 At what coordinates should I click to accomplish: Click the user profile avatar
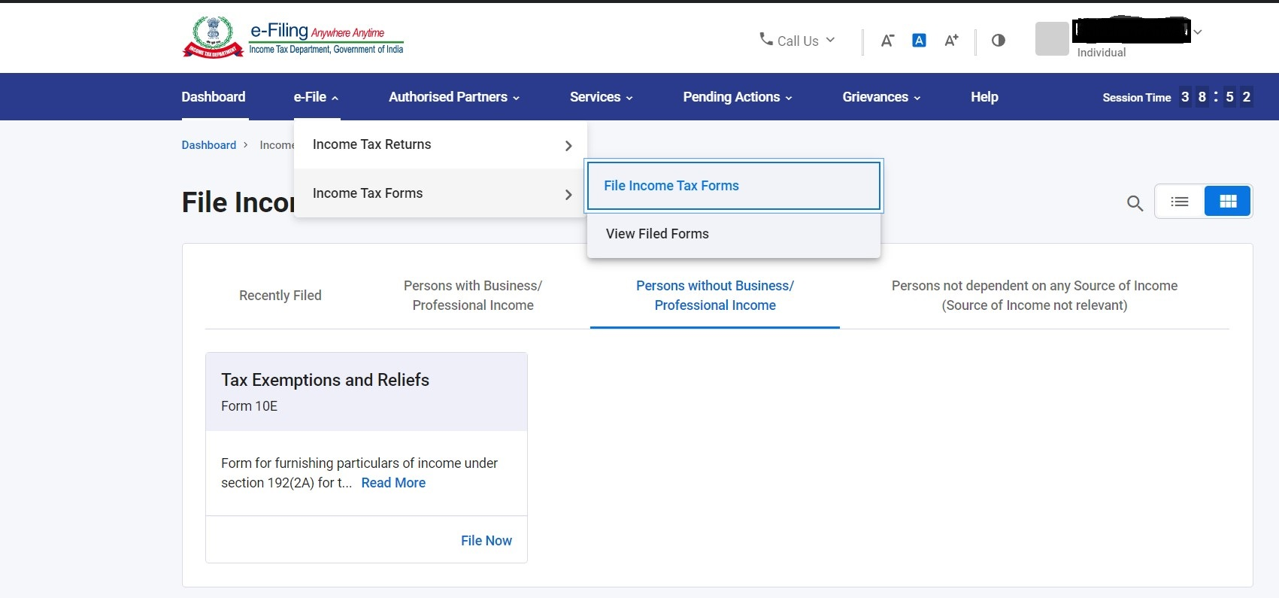1051,38
